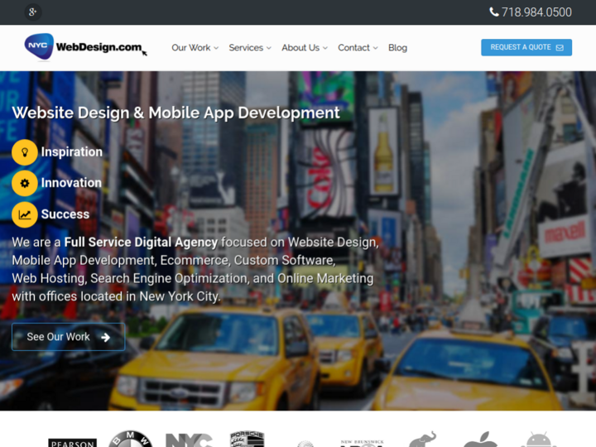Click the Apple logo in client row
The image size is (596, 447).
(x=480, y=440)
